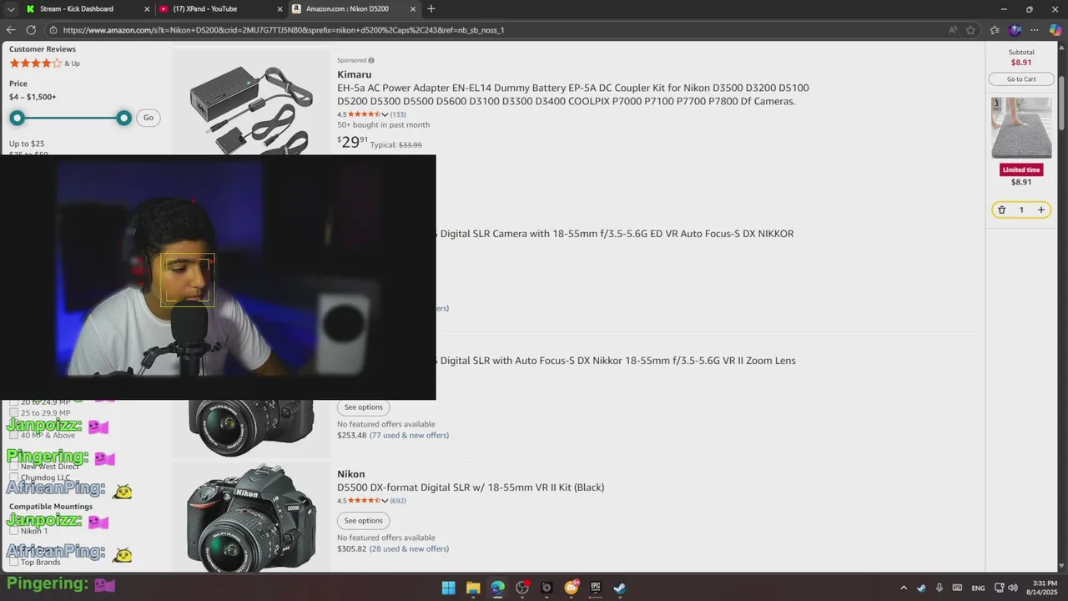
Task: Filter by four stars & up reviews
Action: 44,63
